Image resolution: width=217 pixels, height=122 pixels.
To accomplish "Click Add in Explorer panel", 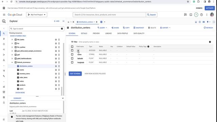I will click(57, 21).
